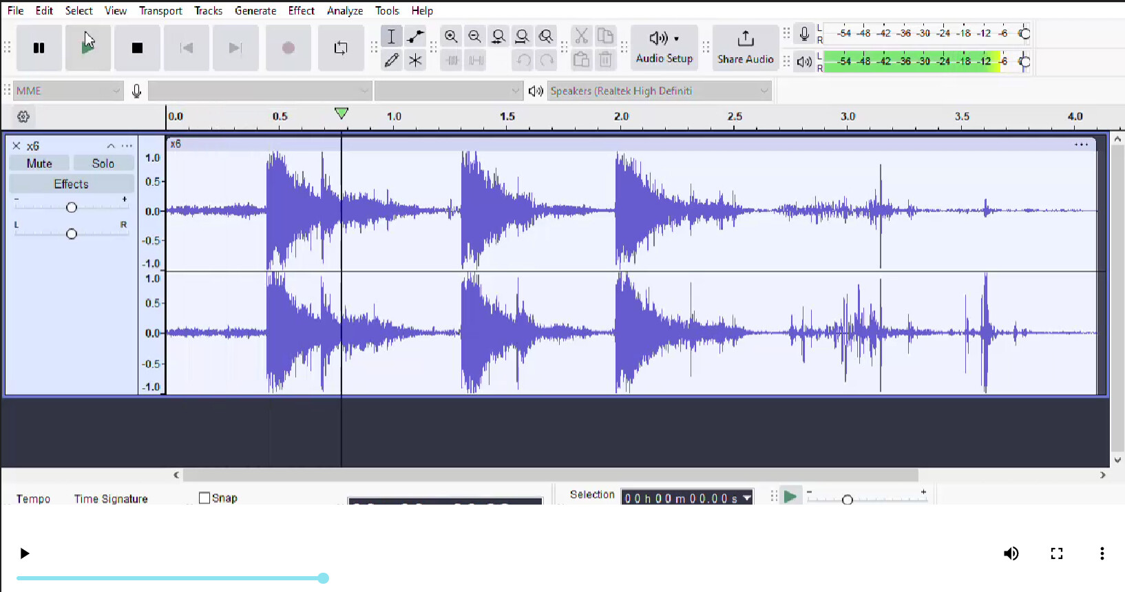Mute the x6 track

pyautogui.click(x=39, y=164)
